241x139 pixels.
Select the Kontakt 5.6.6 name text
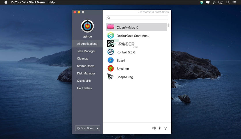pos(126,52)
